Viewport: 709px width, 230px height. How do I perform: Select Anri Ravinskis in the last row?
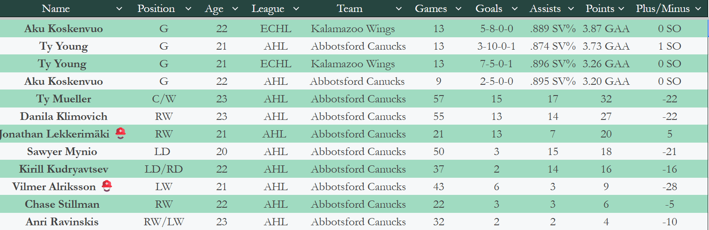click(62, 222)
